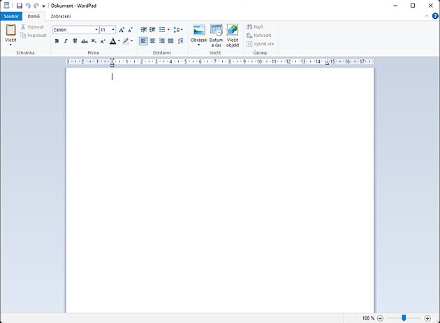Open the font size dropdown
This screenshot has height=323, width=440.
click(x=113, y=30)
